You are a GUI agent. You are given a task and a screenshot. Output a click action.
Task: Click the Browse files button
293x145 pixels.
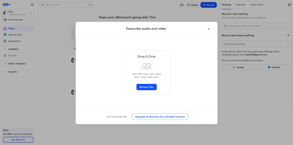coord(146,87)
